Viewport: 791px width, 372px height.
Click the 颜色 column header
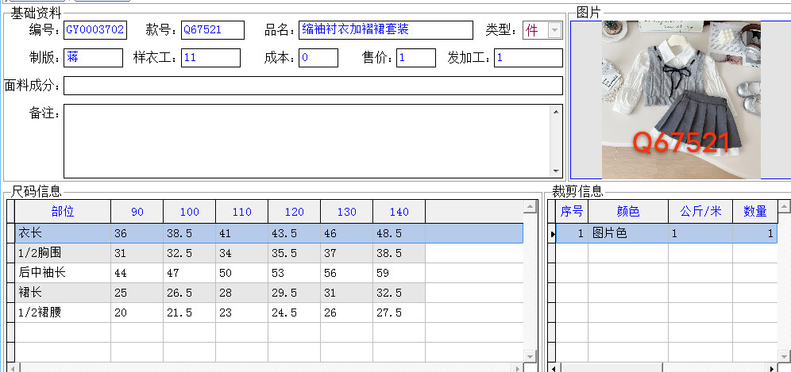coord(628,212)
